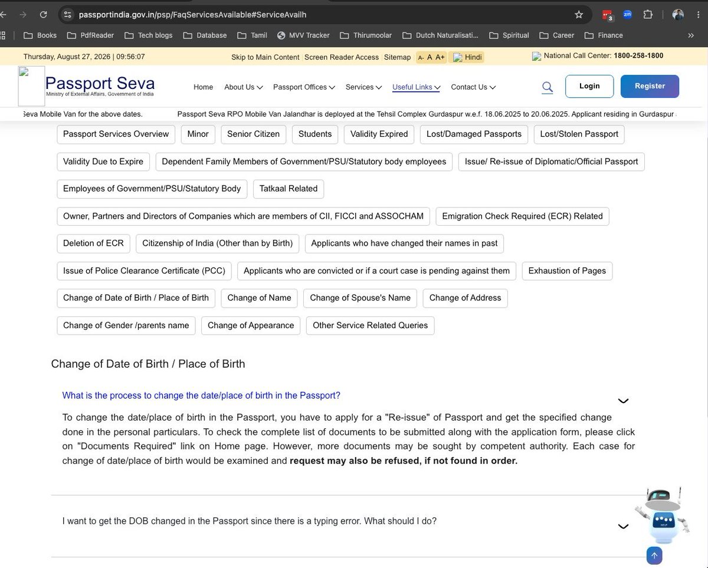Select Issue of Police Clearance Certificate (PCC)
708x568 pixels.
coord(144,271)
